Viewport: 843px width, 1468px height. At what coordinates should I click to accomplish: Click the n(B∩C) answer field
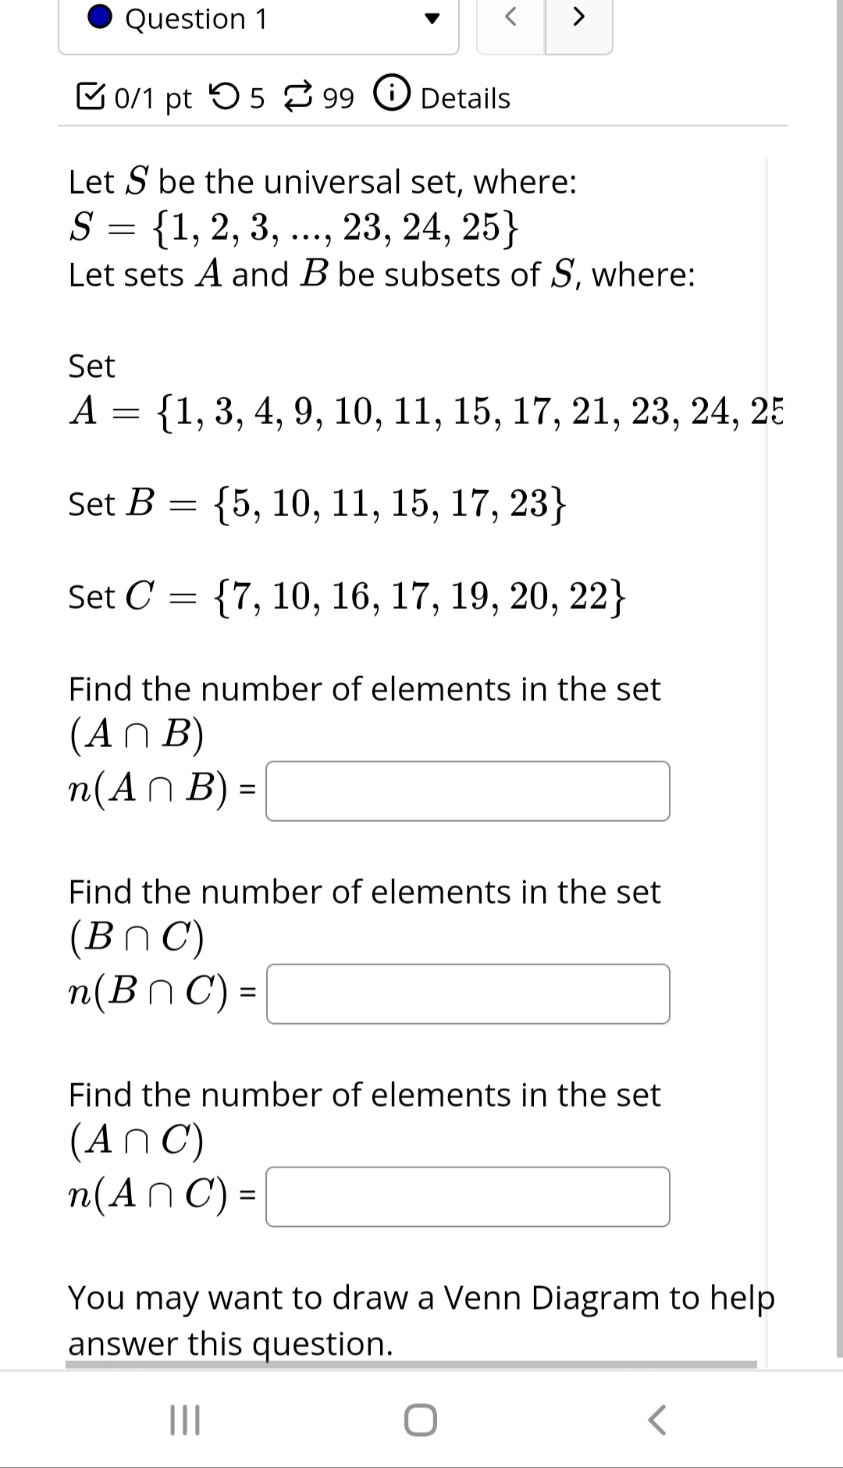click(x=468, y=993)
